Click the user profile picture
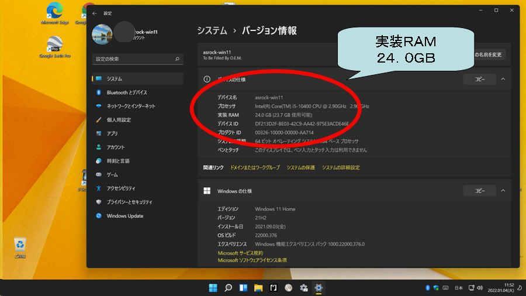This screenshot has height=296, width=526. [102, 35]
